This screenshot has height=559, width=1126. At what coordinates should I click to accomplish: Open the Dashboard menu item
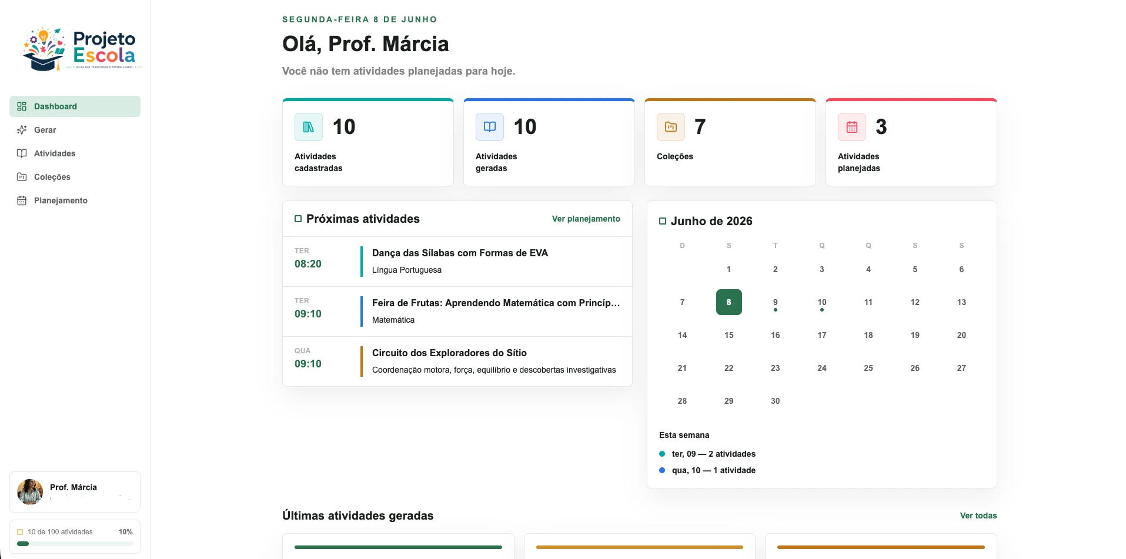(x=75, y=106)
